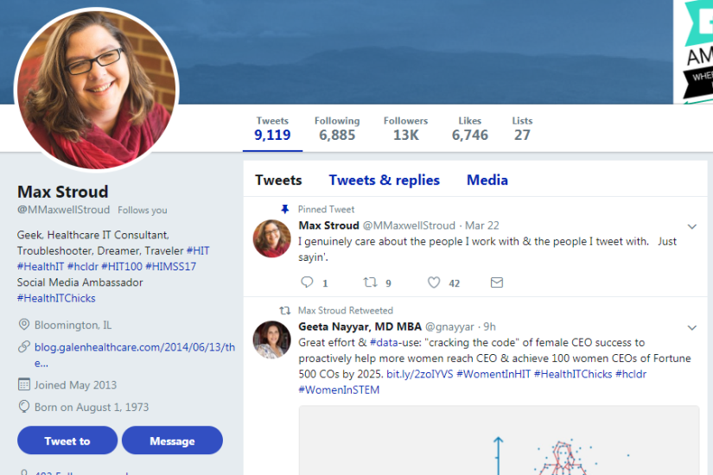Click the Max Stroud Retweeted label
This screenshot has width=713, height=475.
click(346, 310)
